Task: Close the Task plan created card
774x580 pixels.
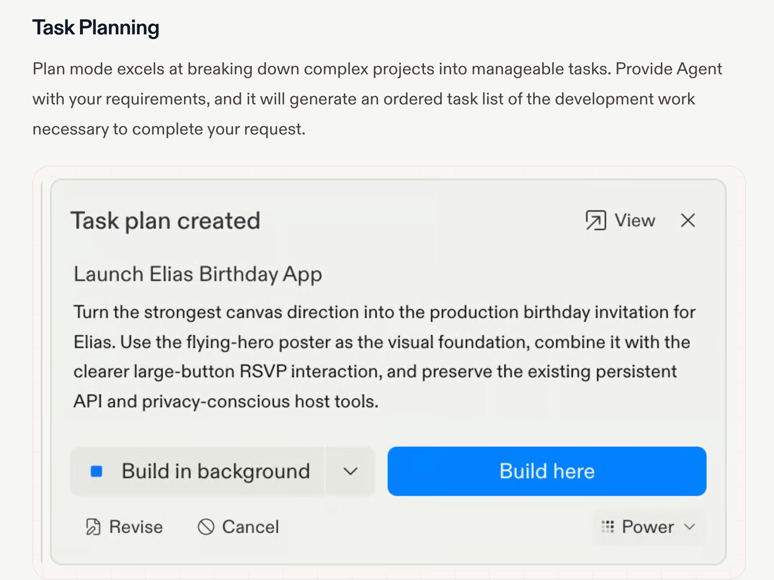Action: (x=688, y=220)
